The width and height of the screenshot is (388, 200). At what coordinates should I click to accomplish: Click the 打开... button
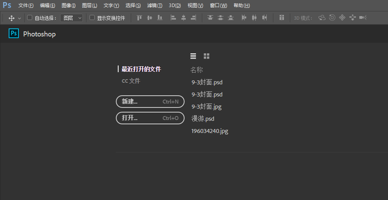coord(150,118)
